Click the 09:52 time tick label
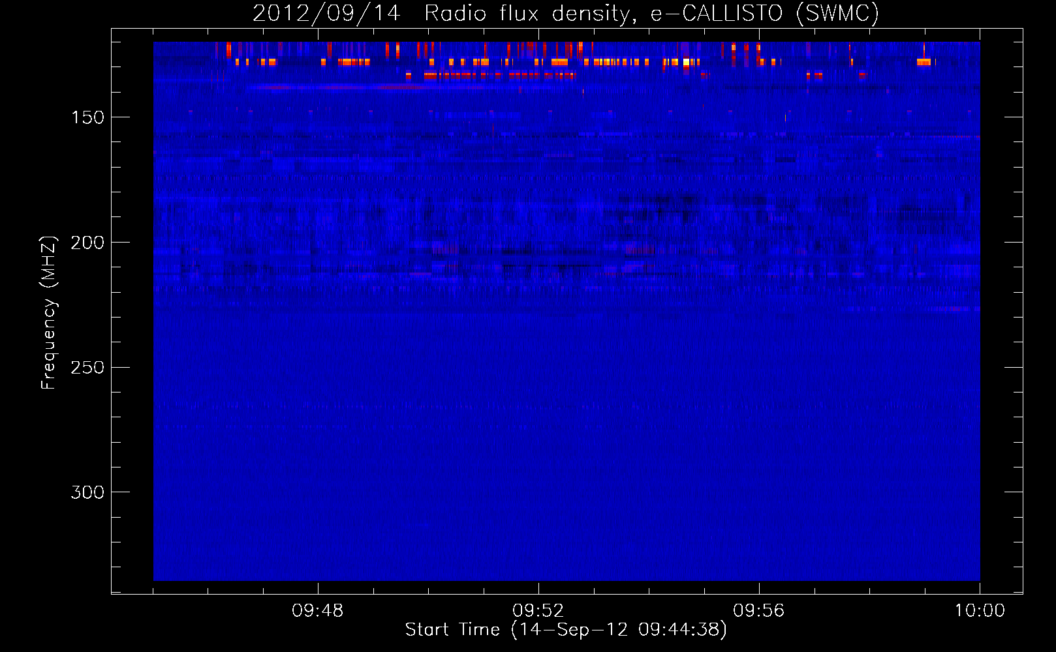The image size is (1056, 652). pyautogui.click(x=538, y=611)
